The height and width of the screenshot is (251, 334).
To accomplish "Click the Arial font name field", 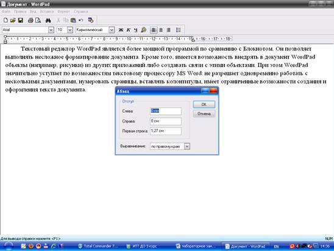I will [25, 30].
